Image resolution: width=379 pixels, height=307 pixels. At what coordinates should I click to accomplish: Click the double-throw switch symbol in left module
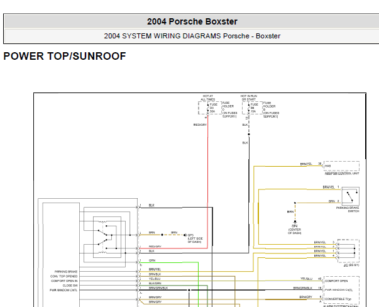[107, 237]
